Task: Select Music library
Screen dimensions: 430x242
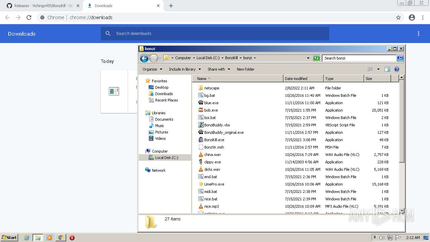Action: (160, 126)
